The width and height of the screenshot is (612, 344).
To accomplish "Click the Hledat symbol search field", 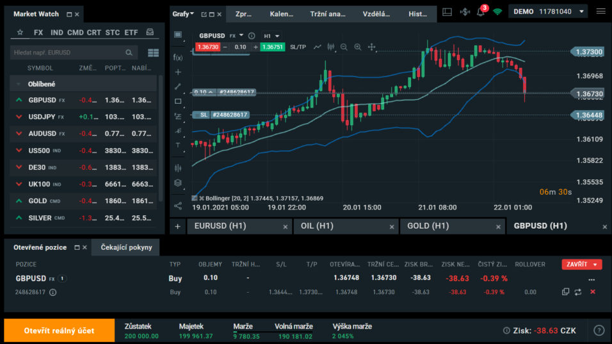I will click(x=67, y=53).
